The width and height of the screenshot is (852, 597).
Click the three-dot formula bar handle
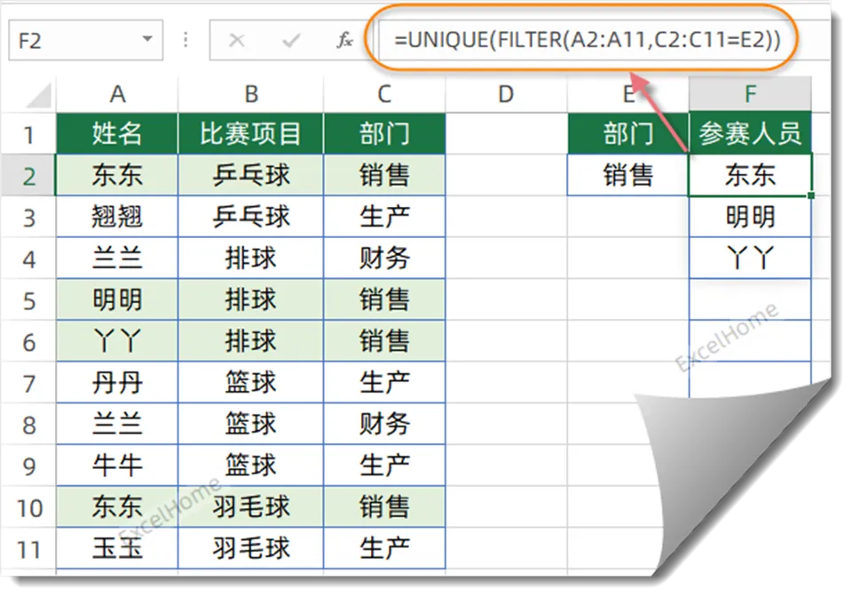click(185, 40)
